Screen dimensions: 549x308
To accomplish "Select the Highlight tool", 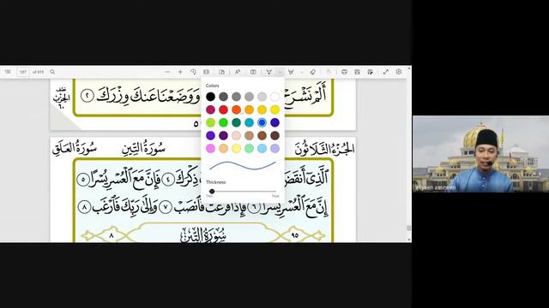I will [291, 72].
